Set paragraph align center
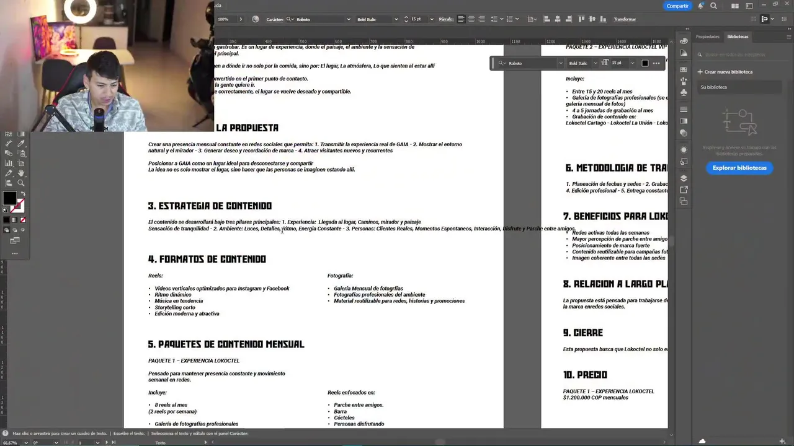The width and height of the screenshot is (794, 446). point(471,19)
